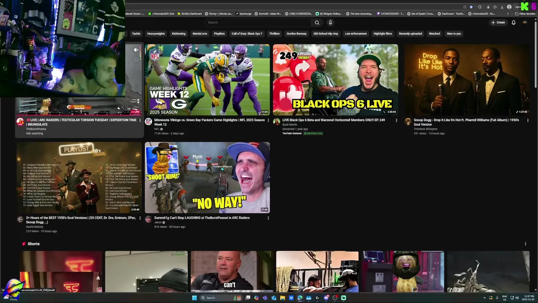Launch Microsoft Teams from taskbar
Image resolution: width=538 pixels, height=303 pixels.
point(265,298)
